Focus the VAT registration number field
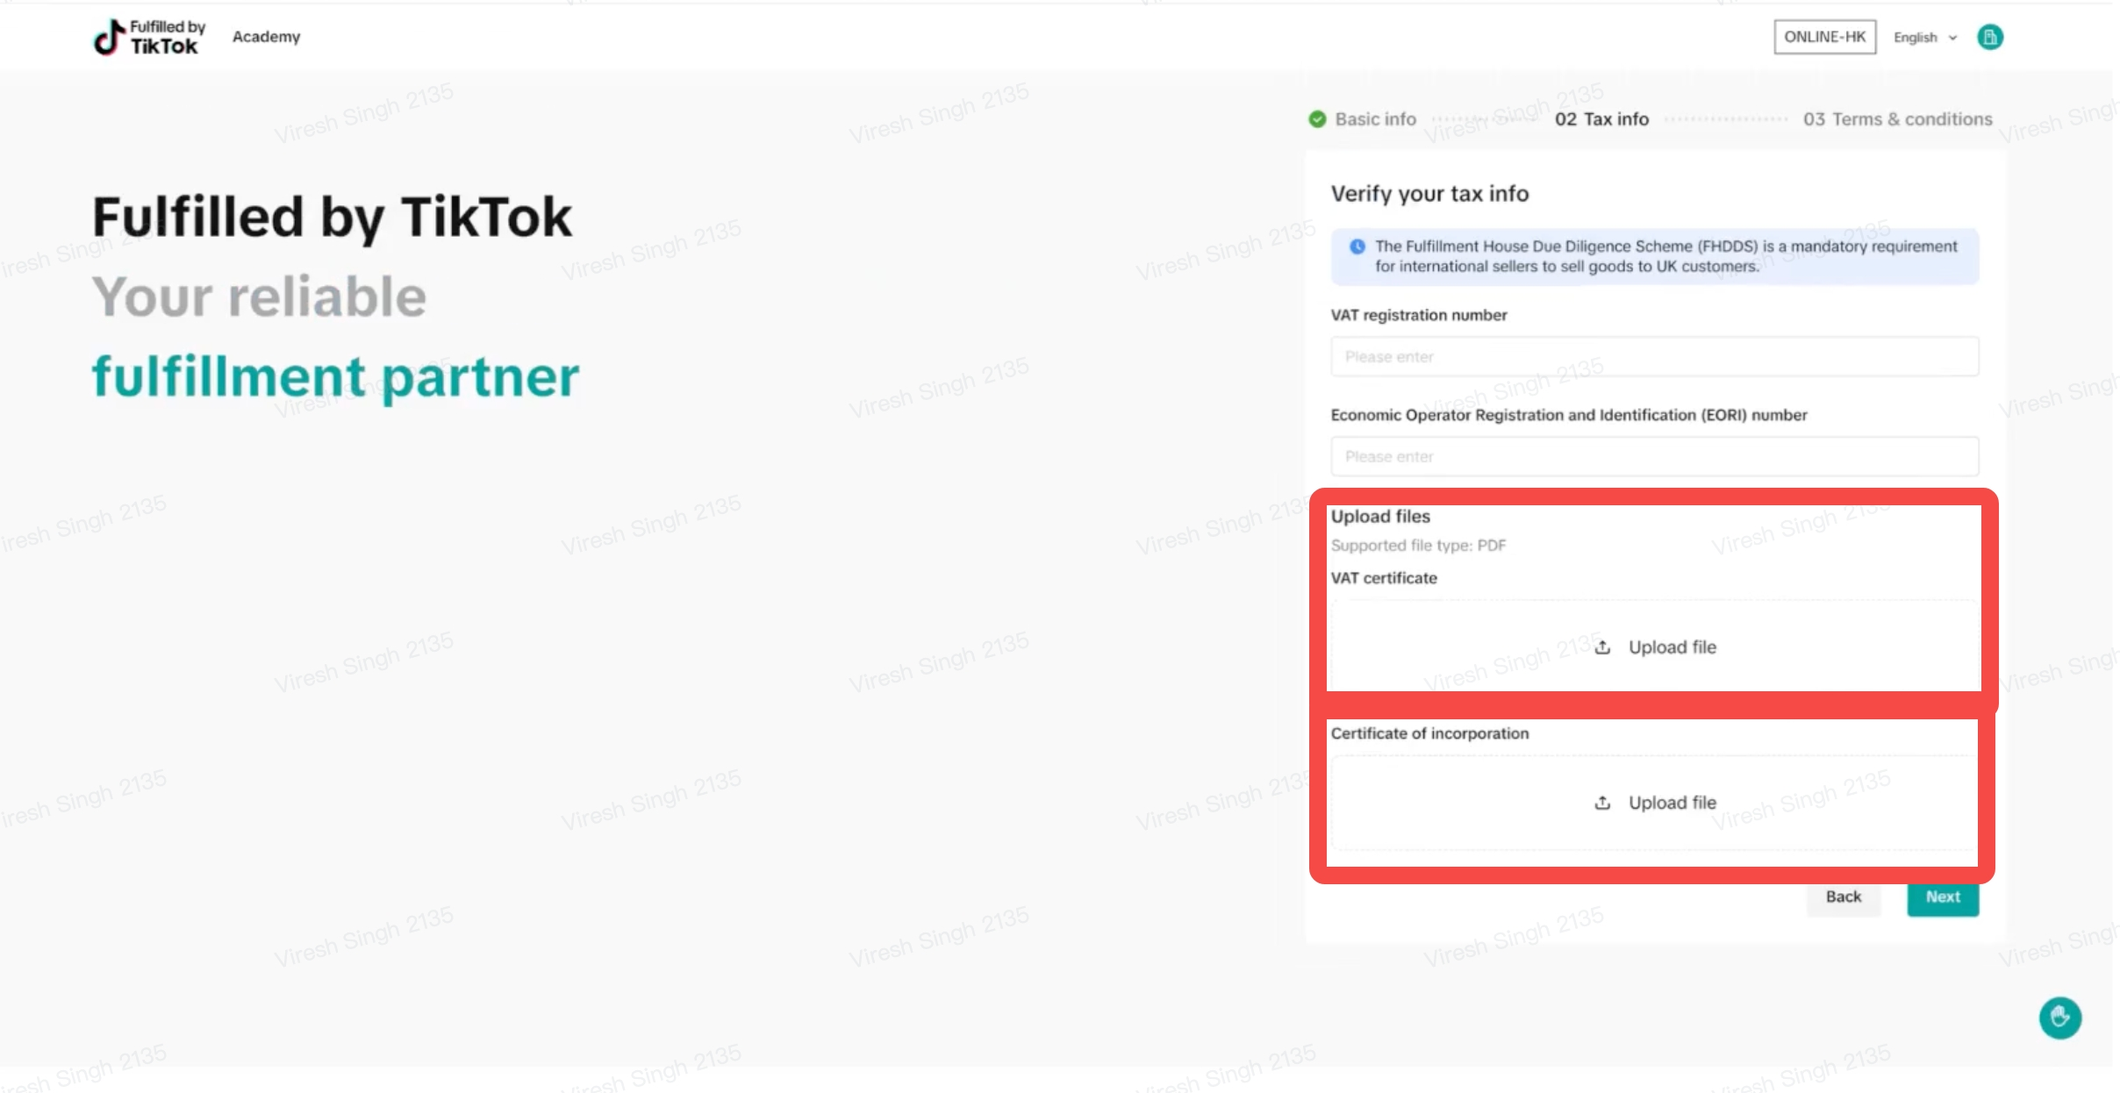The image size is (2120, 1093). (x=1654, y=356)
